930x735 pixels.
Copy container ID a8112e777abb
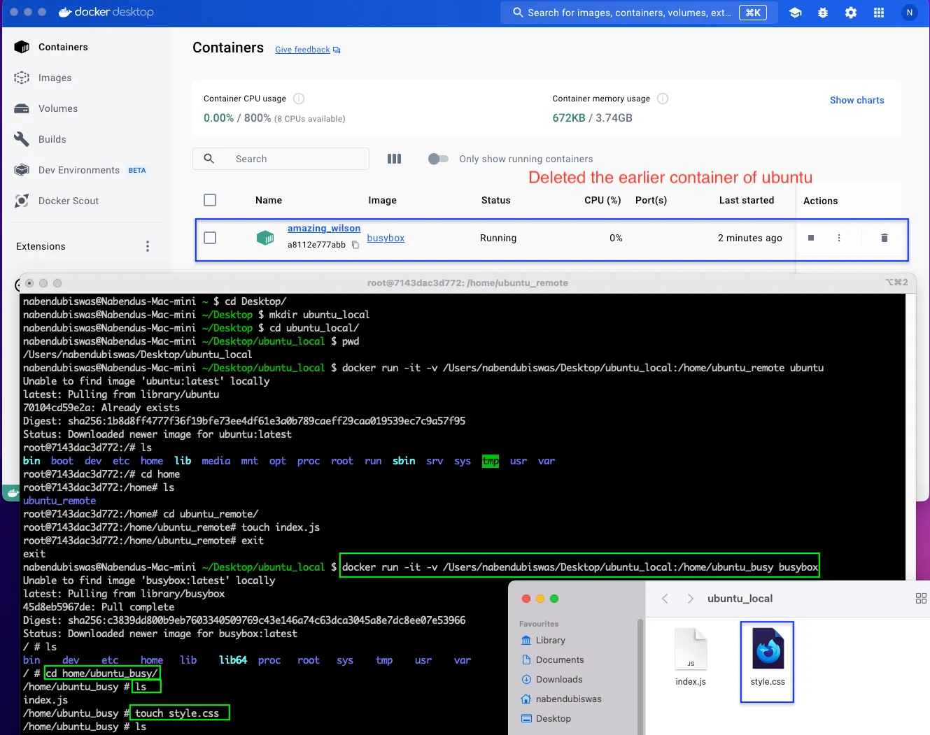click(x=355, y=245)
